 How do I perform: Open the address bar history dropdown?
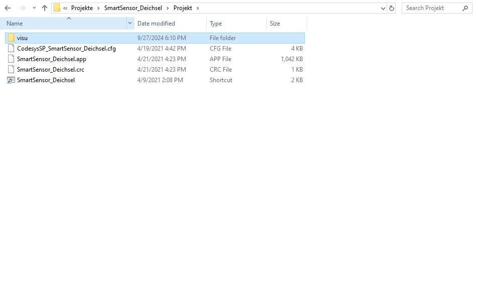pos(383,9)
